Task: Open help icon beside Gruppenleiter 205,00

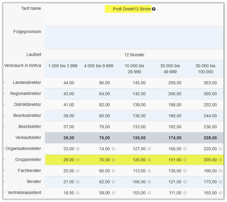Action: pos(220,160)
